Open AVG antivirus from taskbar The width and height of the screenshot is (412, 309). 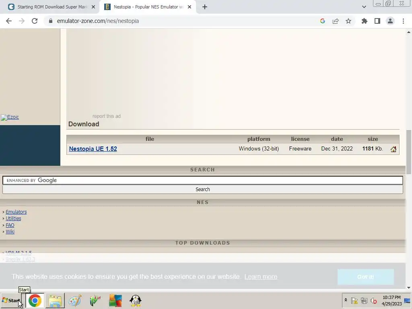click(115, 300)
